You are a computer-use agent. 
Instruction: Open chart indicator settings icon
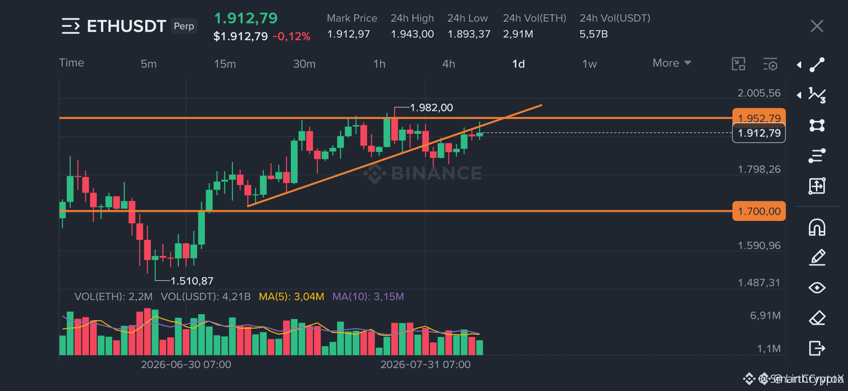tap(770, 64)
